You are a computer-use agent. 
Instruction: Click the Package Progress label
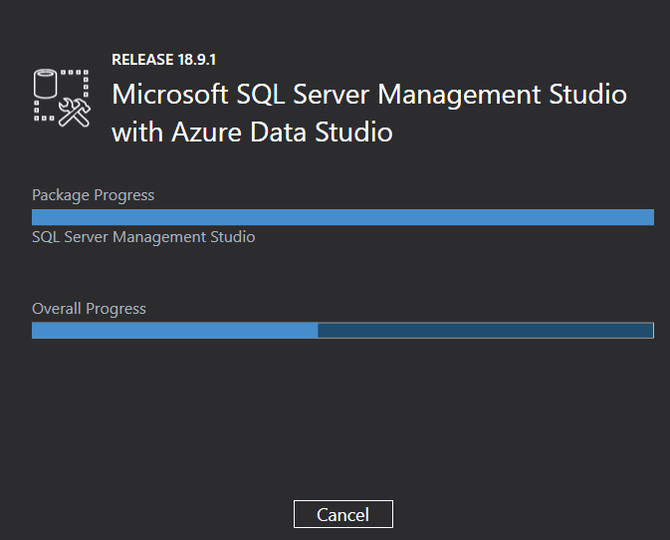pos(94,195)
